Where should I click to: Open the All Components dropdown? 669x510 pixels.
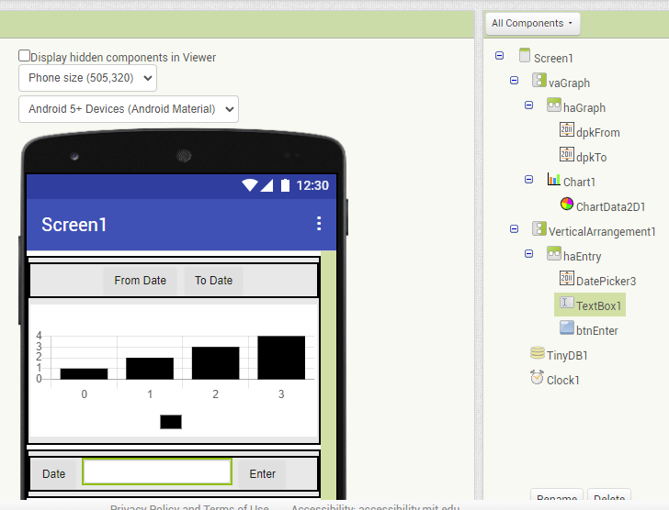tap(532, 23)
